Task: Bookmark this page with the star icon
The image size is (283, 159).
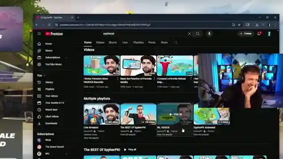Action: click(239, 25)
